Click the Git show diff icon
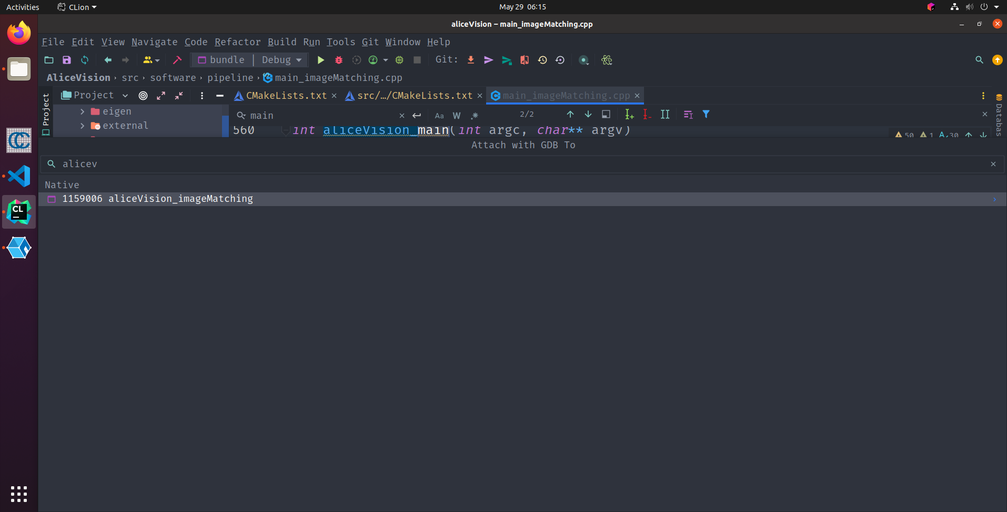Image resolution: width=1007 pixels, height=512 pixels. [525, 60]
